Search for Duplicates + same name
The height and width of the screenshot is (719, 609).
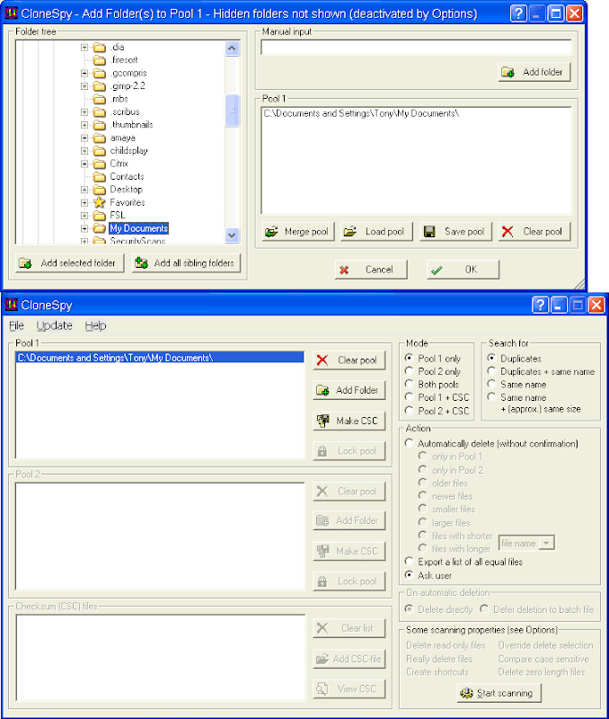pyautogui.click(x=491, y=371)
